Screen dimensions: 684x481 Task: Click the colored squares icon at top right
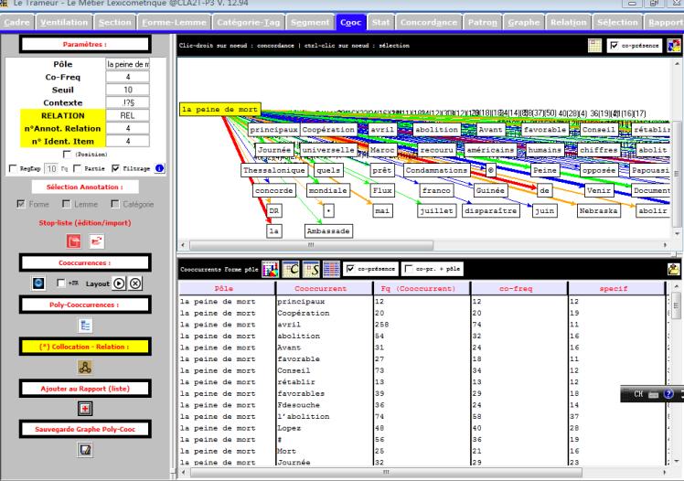pyautogui.click(x=674, y=46)
